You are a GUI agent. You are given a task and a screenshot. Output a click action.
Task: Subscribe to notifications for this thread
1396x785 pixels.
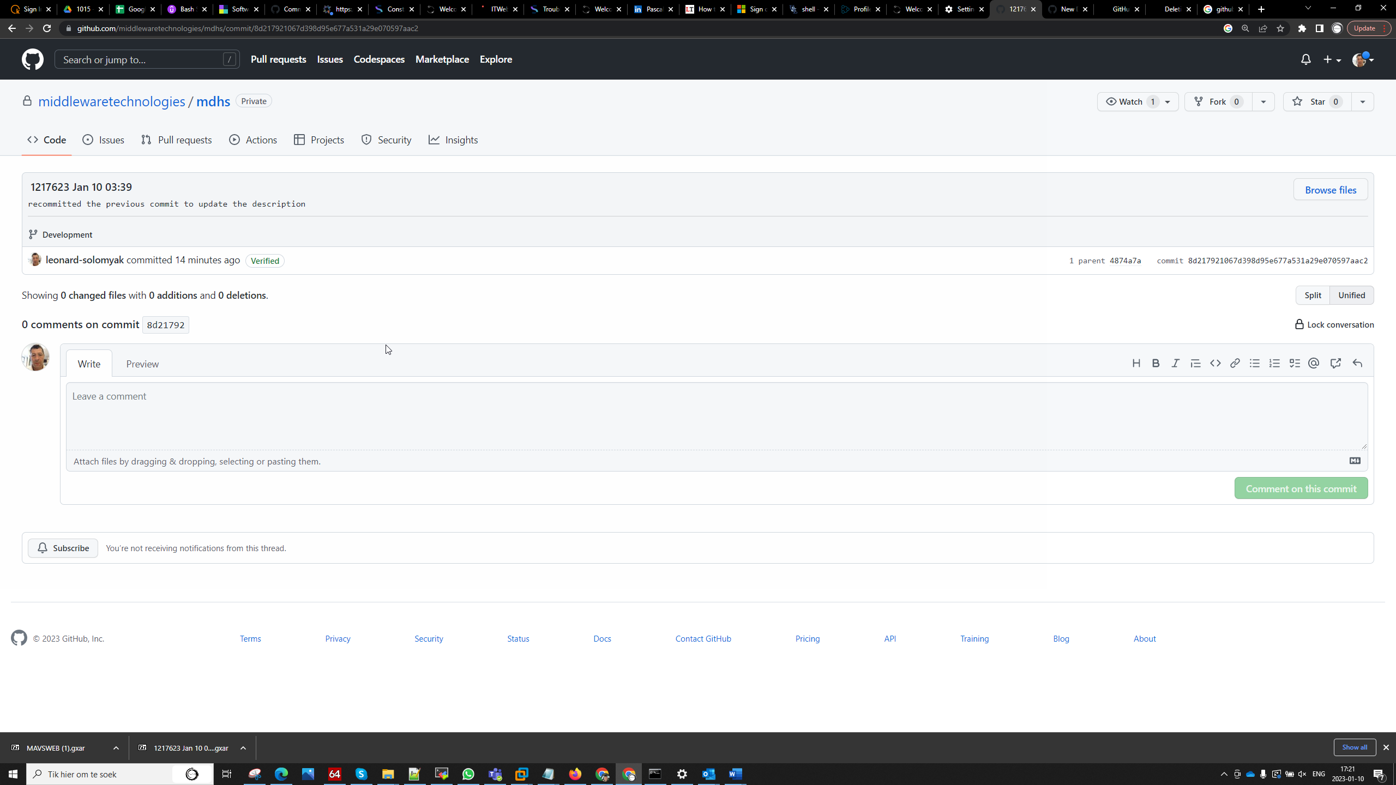62,548
